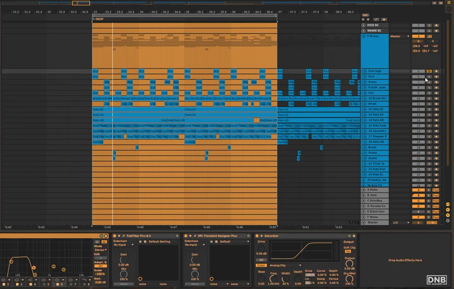Unfold the Snare track

[365, 82]
